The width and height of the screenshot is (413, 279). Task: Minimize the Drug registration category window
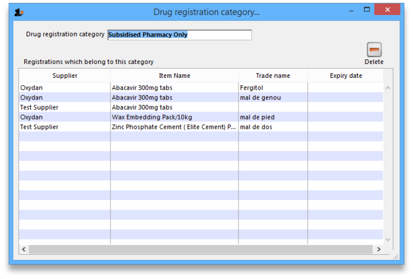(351, 9)
